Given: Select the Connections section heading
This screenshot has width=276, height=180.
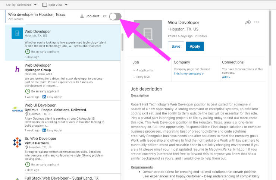Looking at the screenshot, I should click(x=233, y=62).
